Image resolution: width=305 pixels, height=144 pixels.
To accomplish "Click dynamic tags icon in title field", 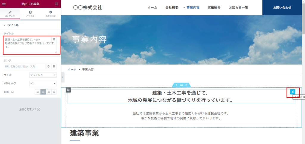I will click(54, 39).
